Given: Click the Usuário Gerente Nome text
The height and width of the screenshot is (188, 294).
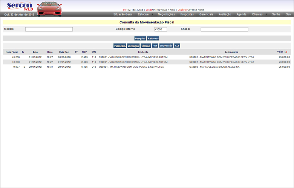Looking at the screenshot, I should tap(191, 10).
